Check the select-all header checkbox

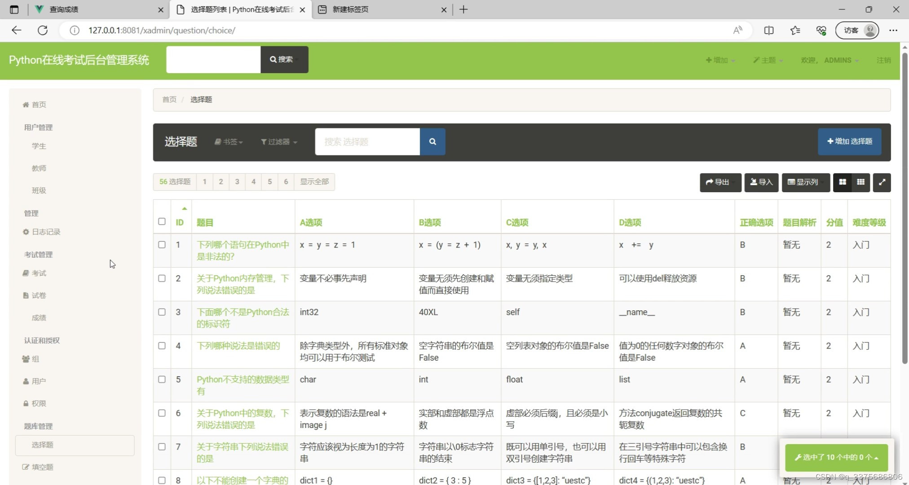[162, 221]
